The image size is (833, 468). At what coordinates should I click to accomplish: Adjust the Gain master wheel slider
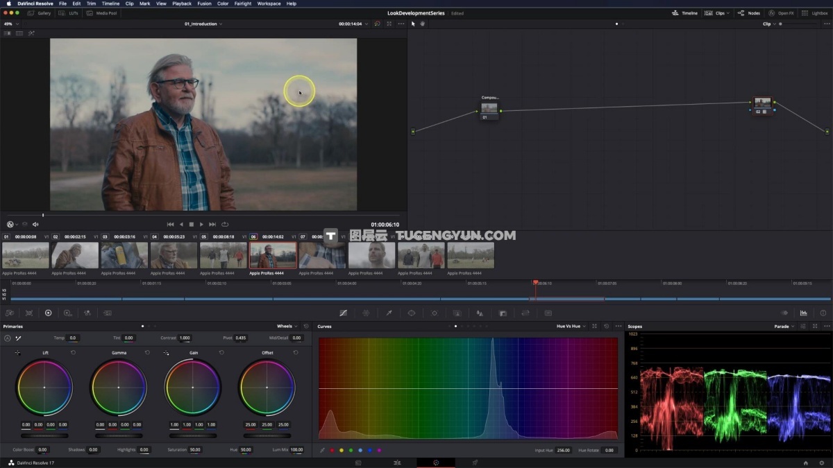coord(193,436)
